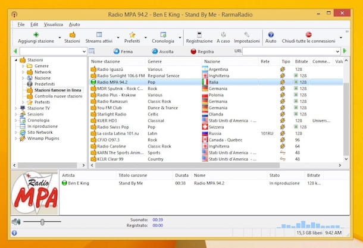Click the info icon in the status bar
The image size is (363, 248).
(14, 233)
